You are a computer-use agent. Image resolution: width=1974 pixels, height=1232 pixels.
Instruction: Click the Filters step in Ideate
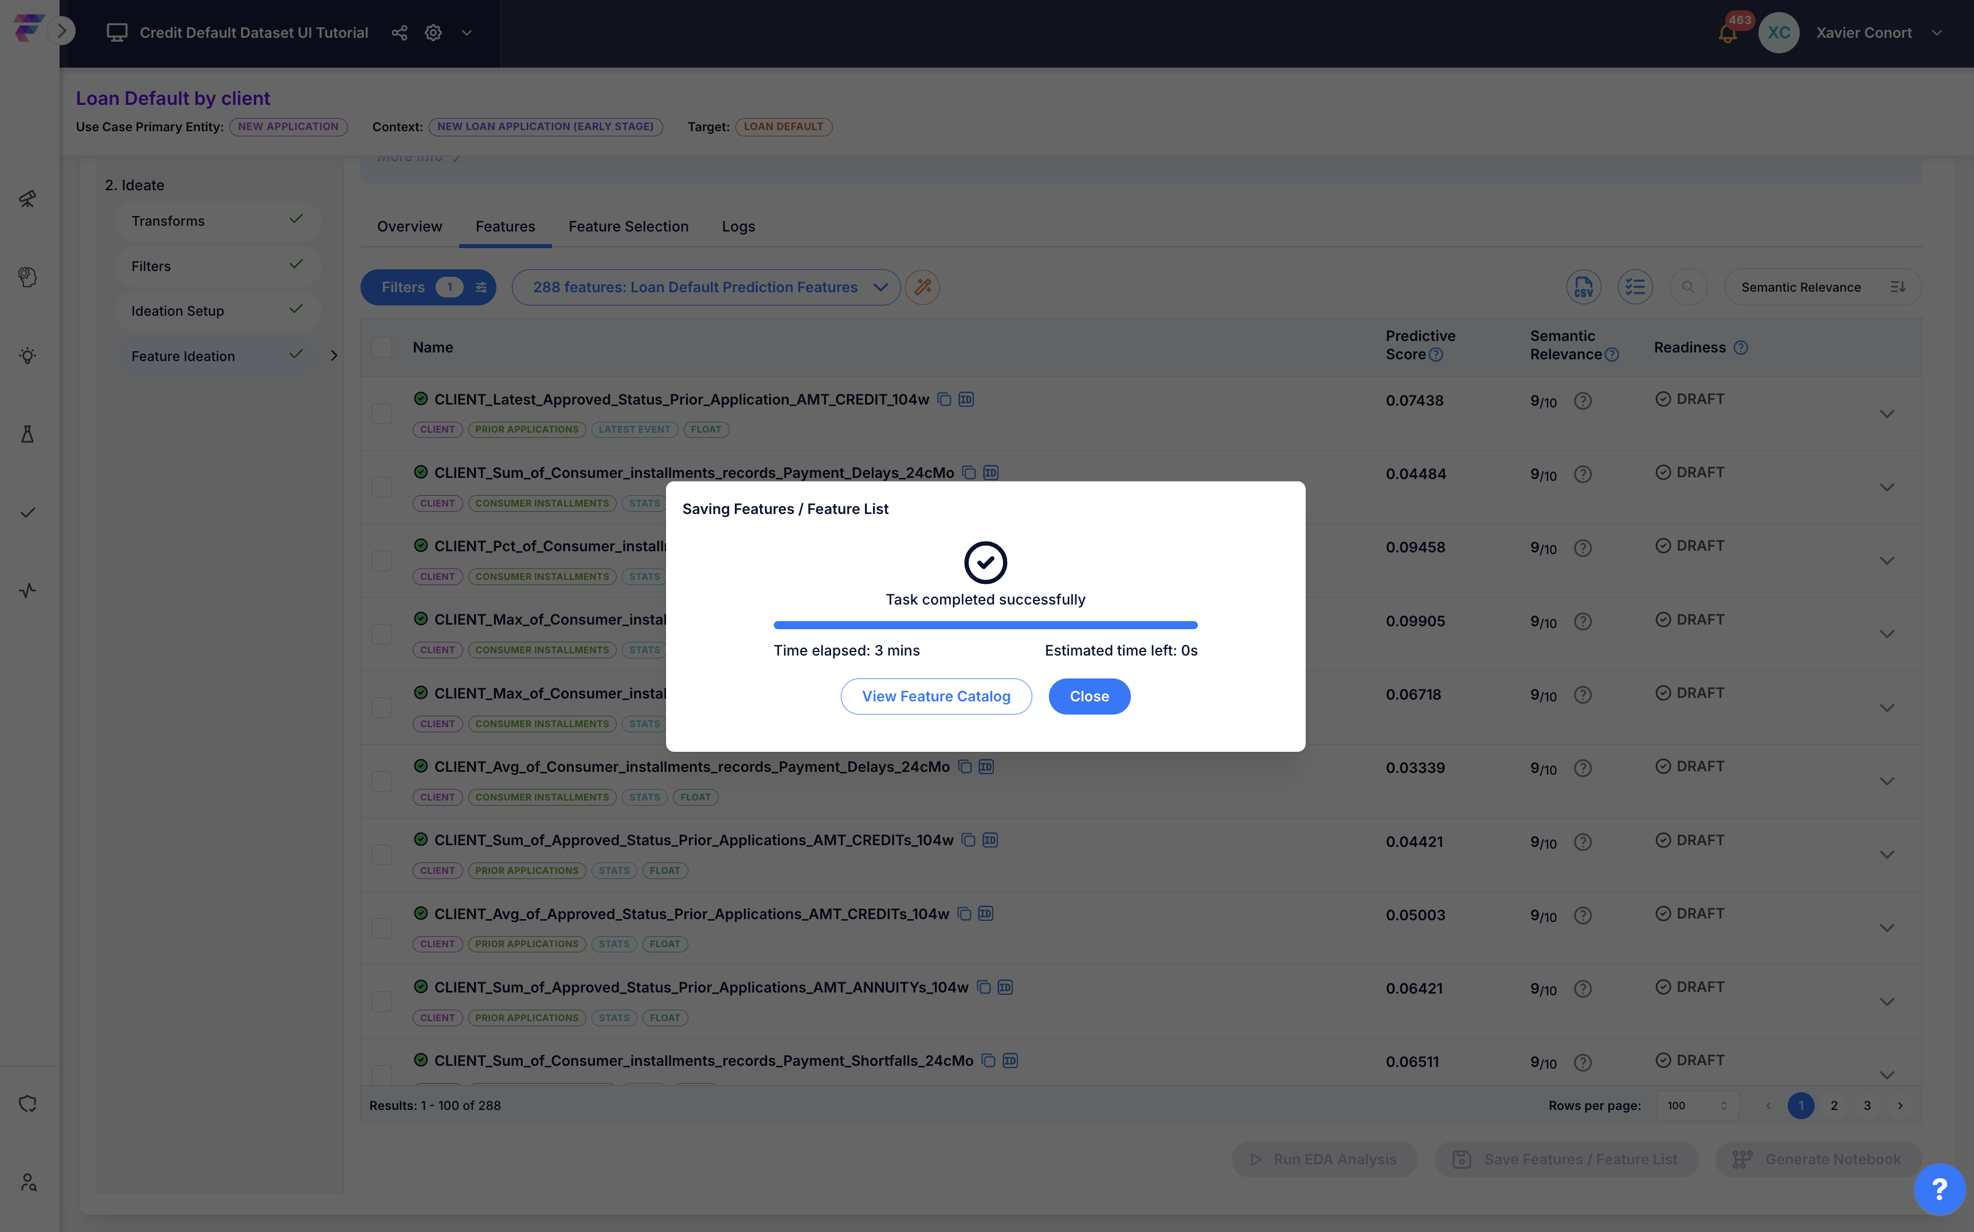click(x=218, y=266)
